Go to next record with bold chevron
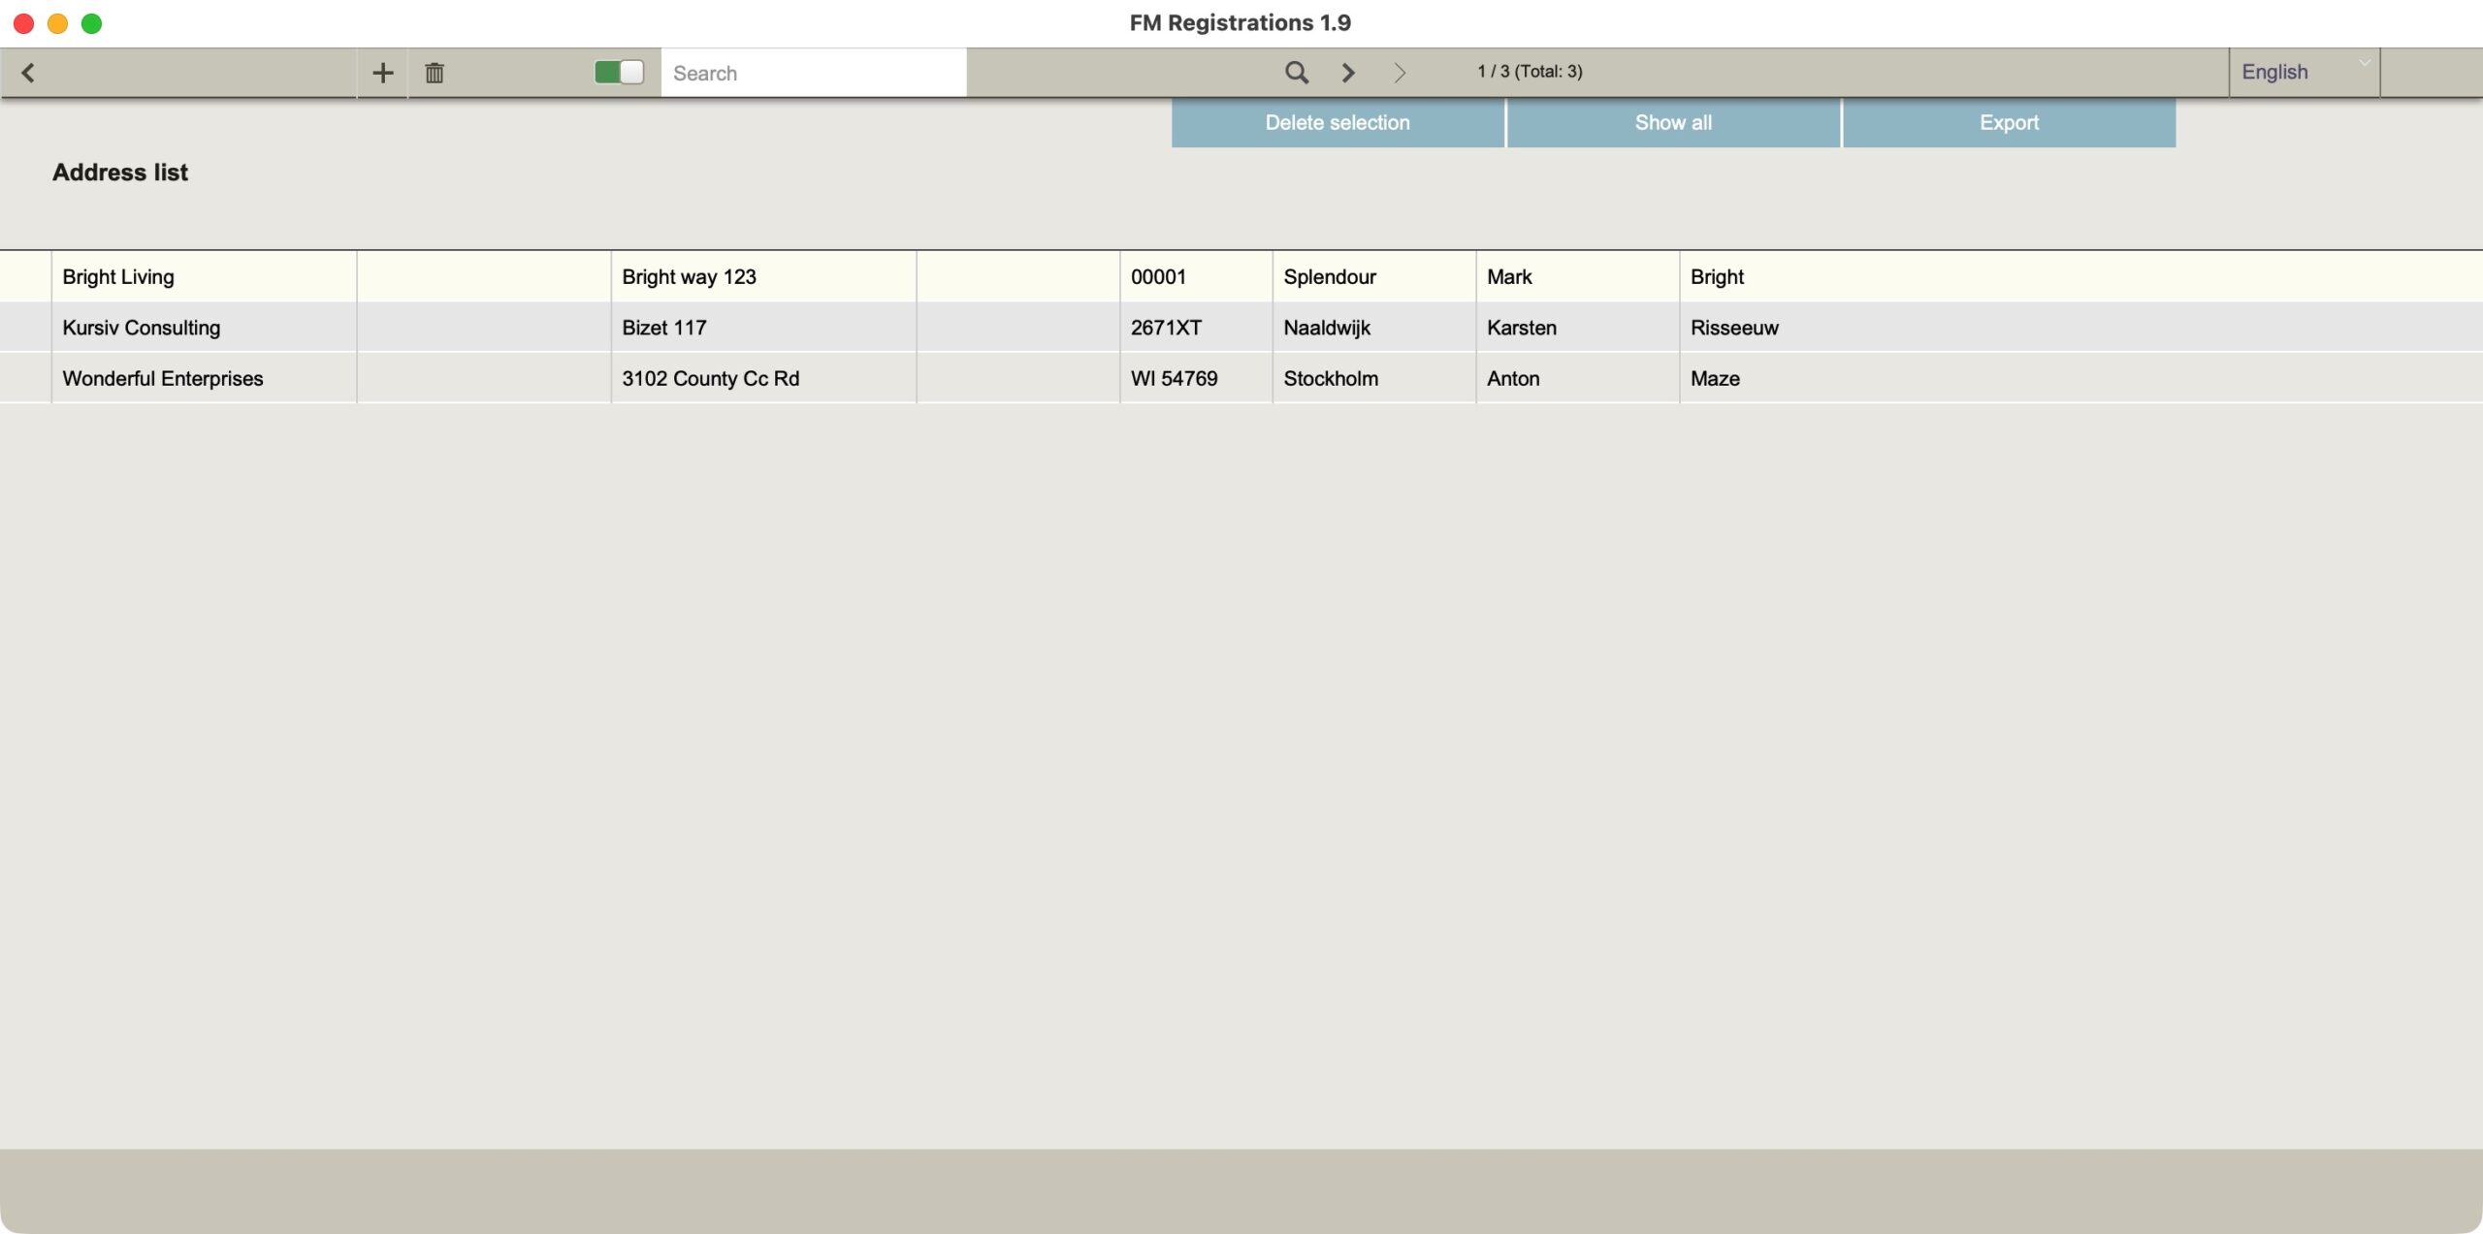 1348,73
